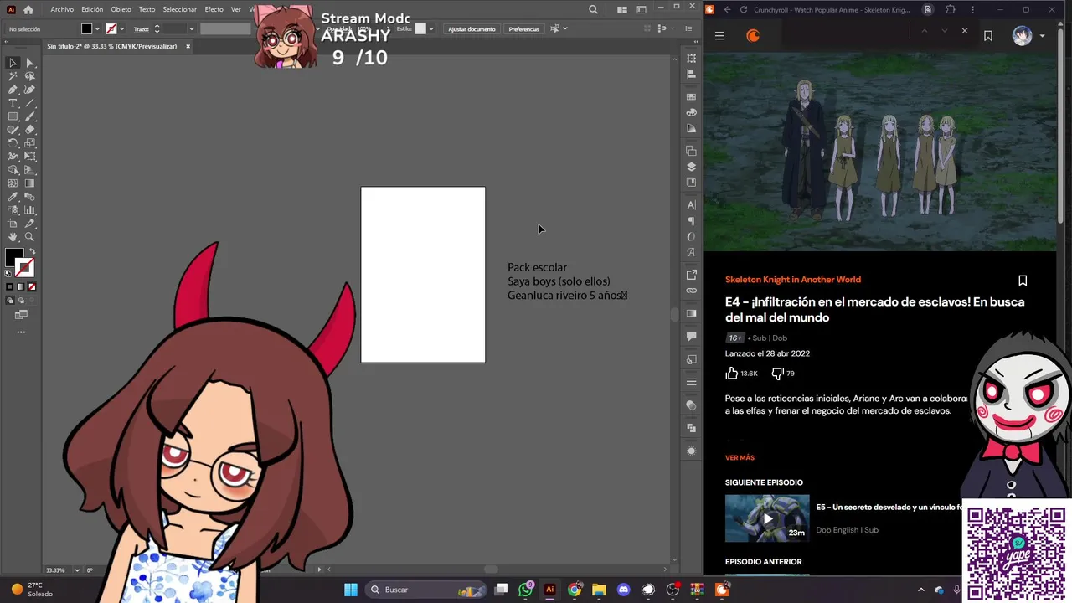Swap fill and stroke colors
This screenshot has height=603, width=1072.
32,252
